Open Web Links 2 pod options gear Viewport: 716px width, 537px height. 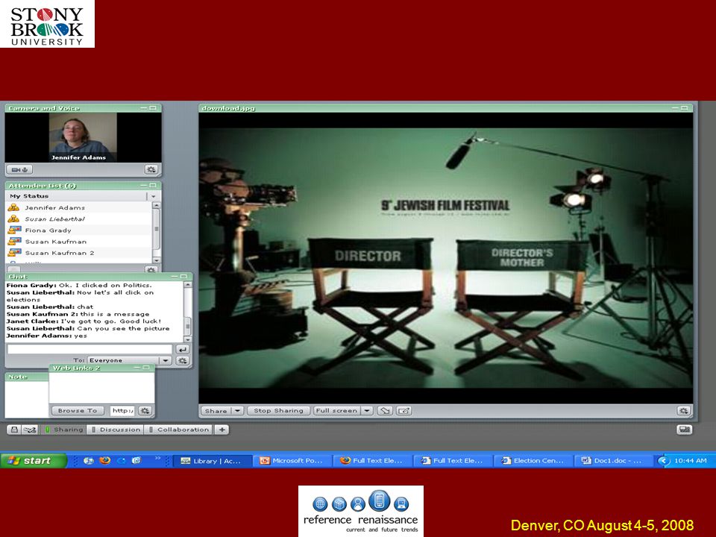(x=145, y=410)
